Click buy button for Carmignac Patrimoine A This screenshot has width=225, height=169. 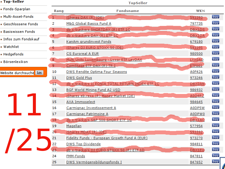pyautogui.click(x=216, y=113)
